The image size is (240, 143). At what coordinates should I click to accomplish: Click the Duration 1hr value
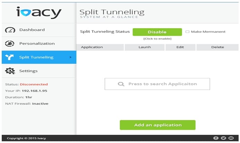[x=29, y=97]
